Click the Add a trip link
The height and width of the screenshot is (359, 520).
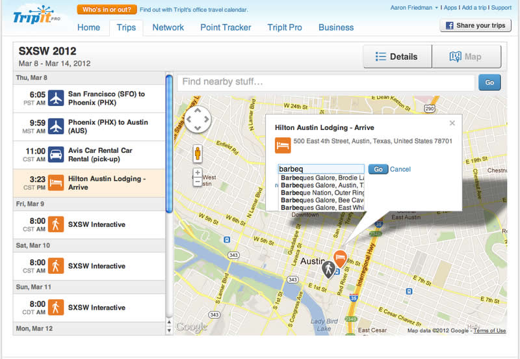pyautogui.click(x=474, y=7)
